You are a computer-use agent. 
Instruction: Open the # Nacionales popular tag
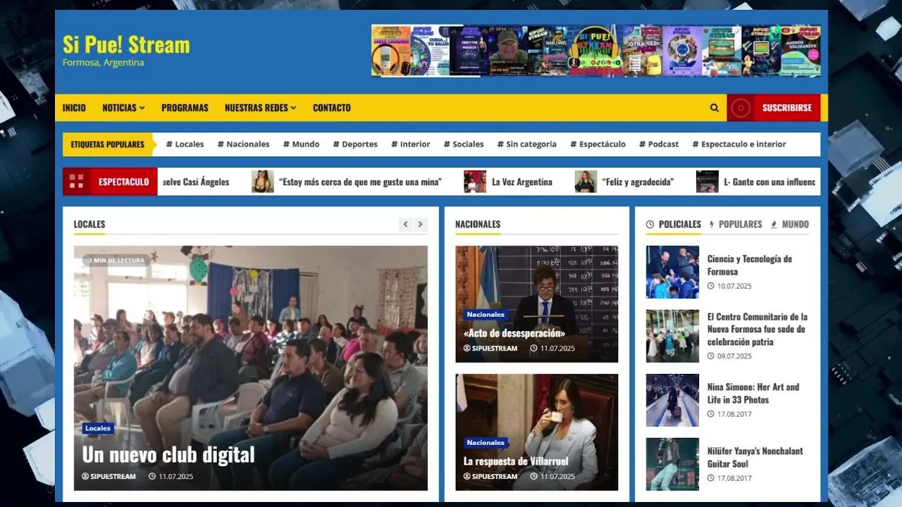pyautogui.click(x=243, y=144)
